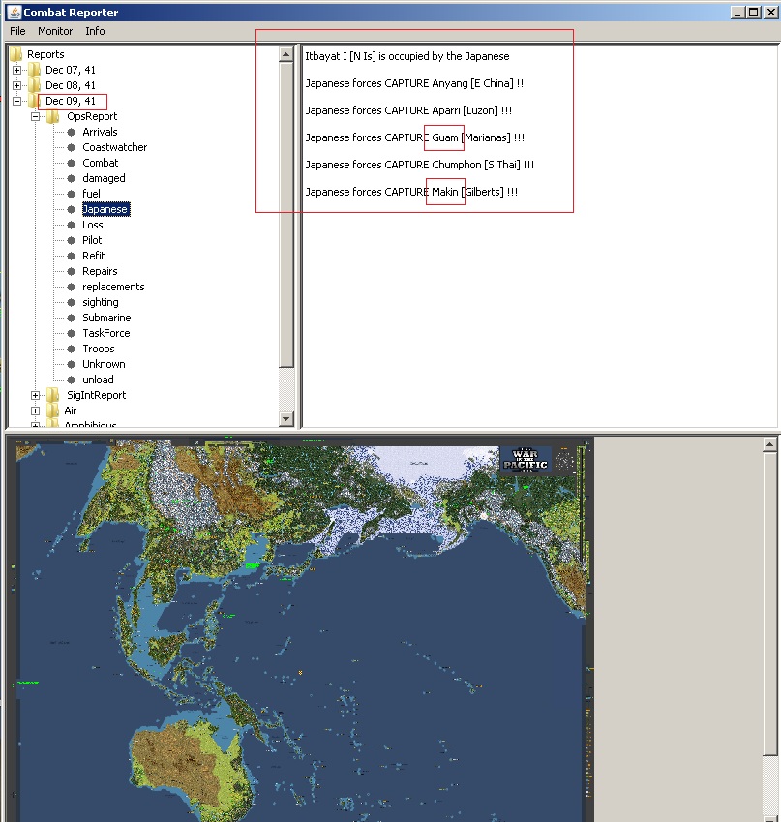Open the Pilot report
The height and width of the screenshot is (822, 781).
[92, 240]
